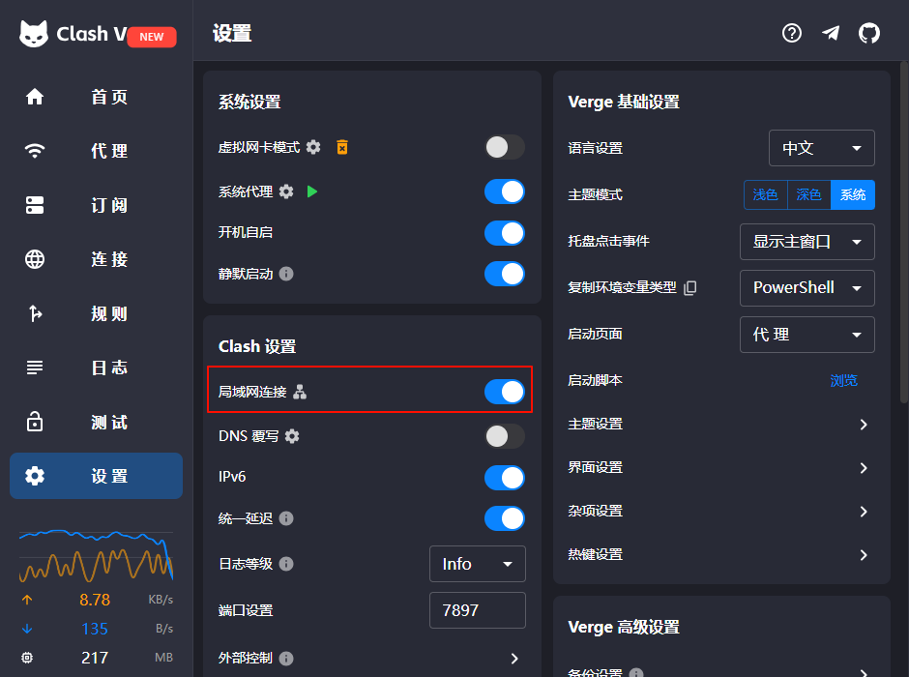Open the Telegram channel icon

point(830,33)
